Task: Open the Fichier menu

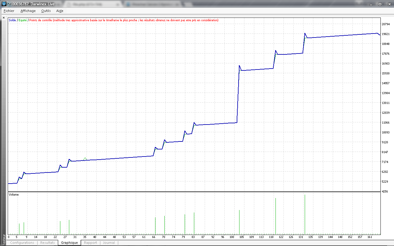Action: [x=9, y=11]
